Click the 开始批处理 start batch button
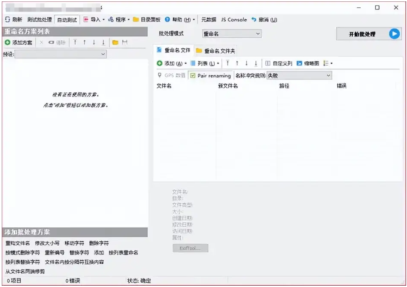 click(369, 34)
